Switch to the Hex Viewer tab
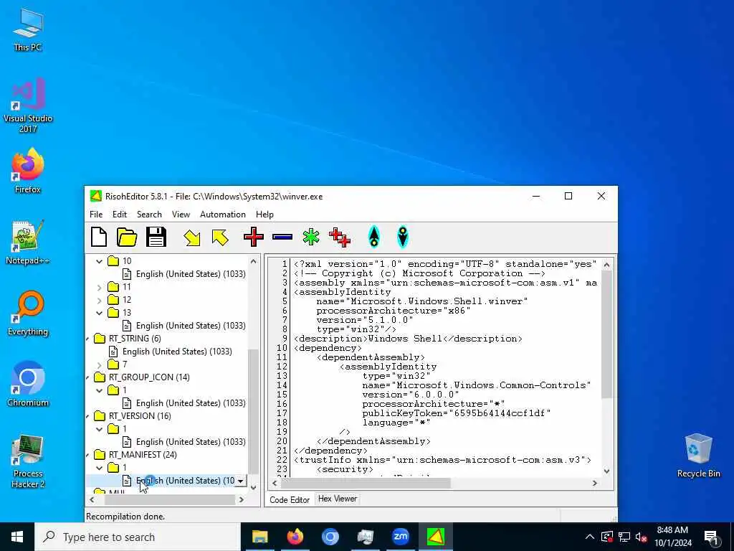Viewport: 734px width, 551px height. pyautogui.click(x=338, y=499)
